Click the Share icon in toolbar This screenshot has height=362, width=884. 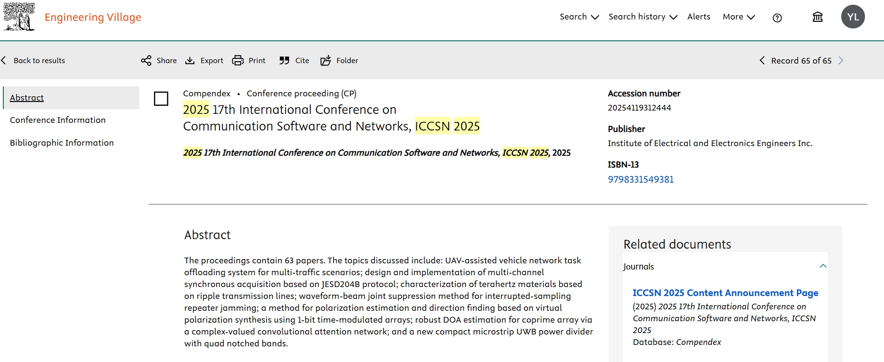[146, 61]
